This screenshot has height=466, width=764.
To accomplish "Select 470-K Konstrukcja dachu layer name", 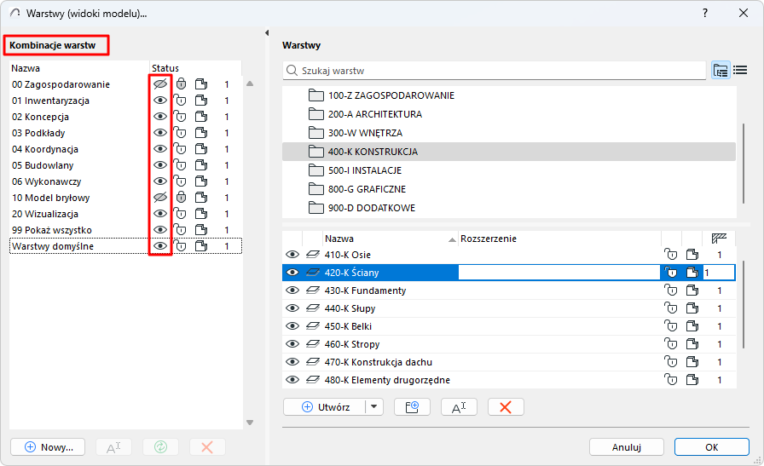I will (x=378, y=362).
